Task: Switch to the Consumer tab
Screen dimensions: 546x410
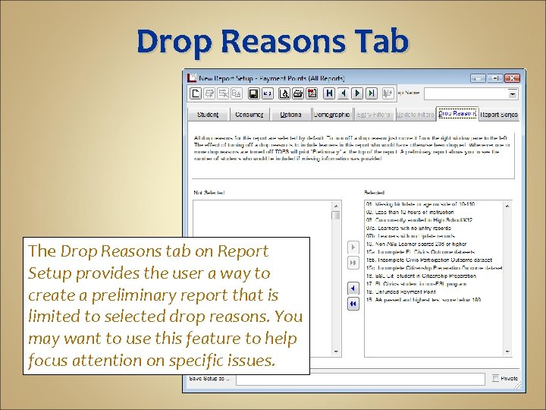Action: (x=249, y=115)
